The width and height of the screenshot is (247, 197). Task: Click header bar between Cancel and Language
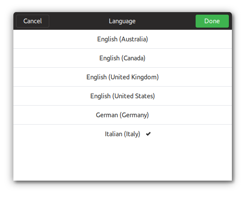79,21
